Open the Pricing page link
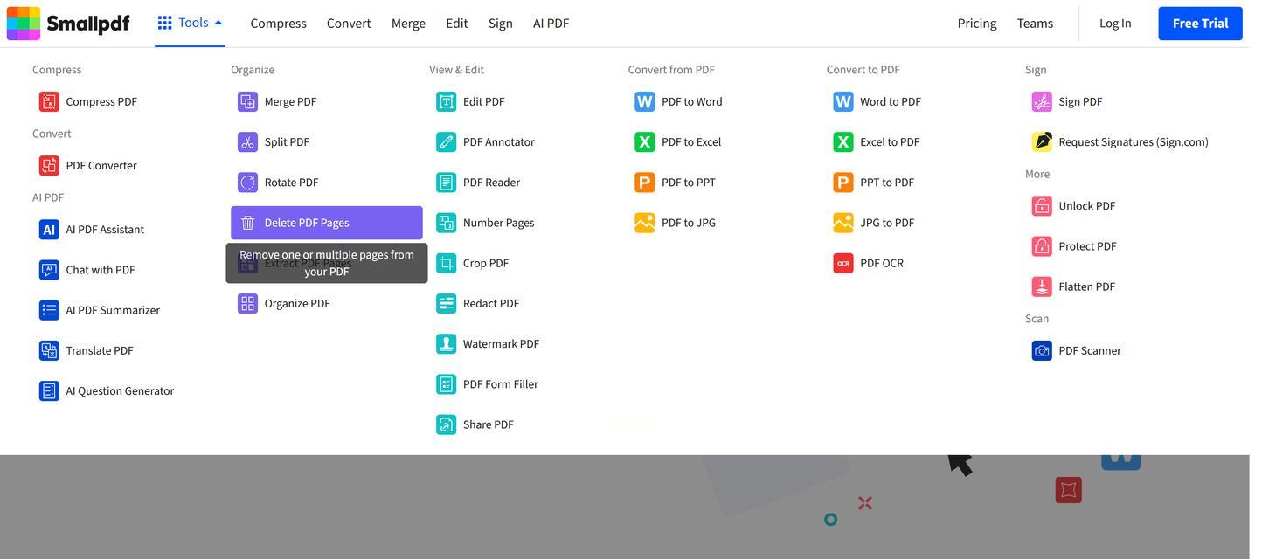Screen dimensions: 1262x559 [x=976, y=24]
